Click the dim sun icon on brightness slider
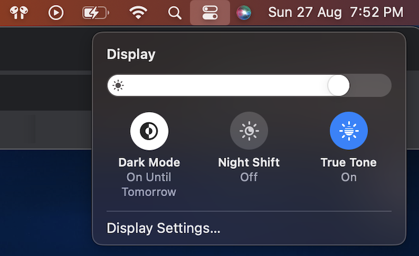The height and width of the screenshot is (256, 419). (x=118, y=85)
